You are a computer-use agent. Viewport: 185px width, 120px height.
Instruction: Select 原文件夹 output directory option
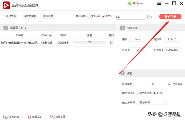(89, 16)
